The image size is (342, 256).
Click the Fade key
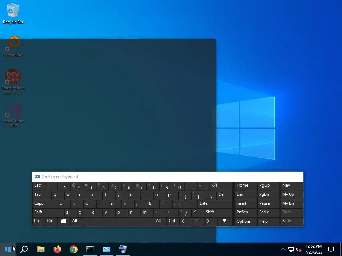tap(291, 221)
